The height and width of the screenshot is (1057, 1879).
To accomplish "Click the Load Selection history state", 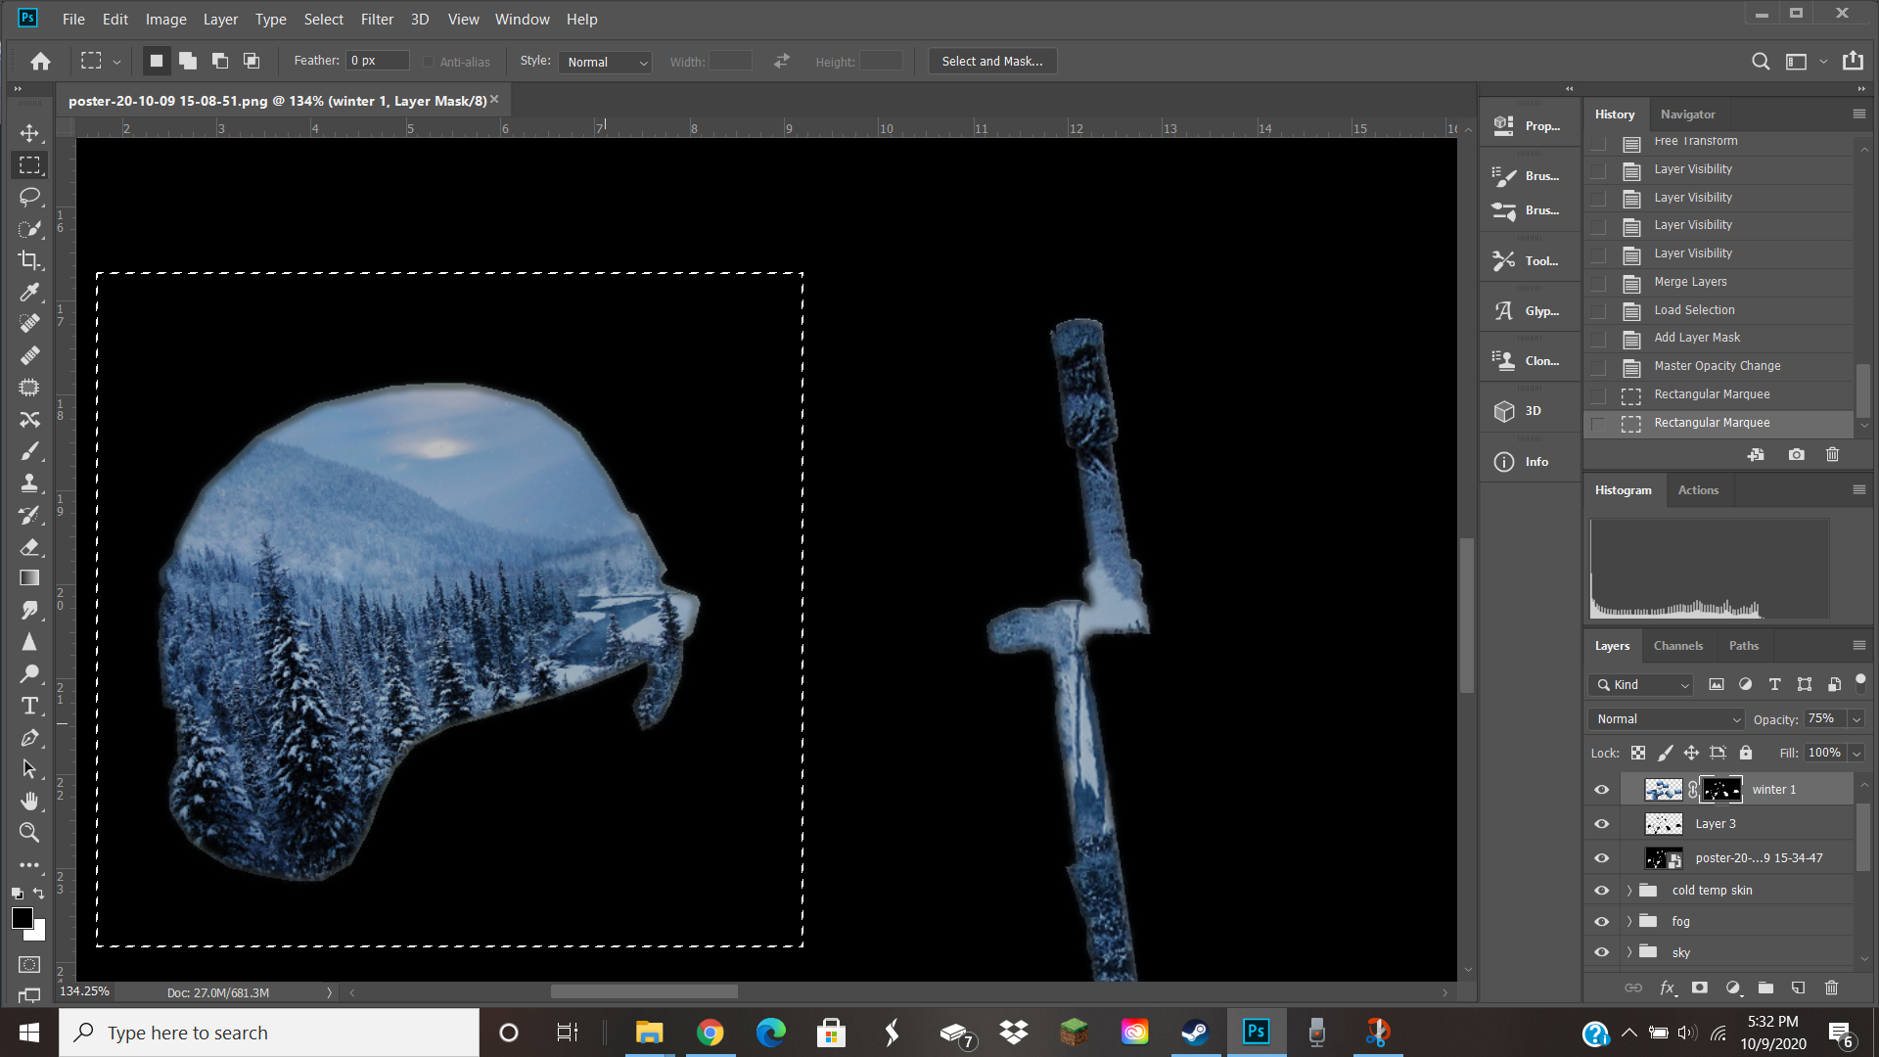I will (x=1694, y=310).
